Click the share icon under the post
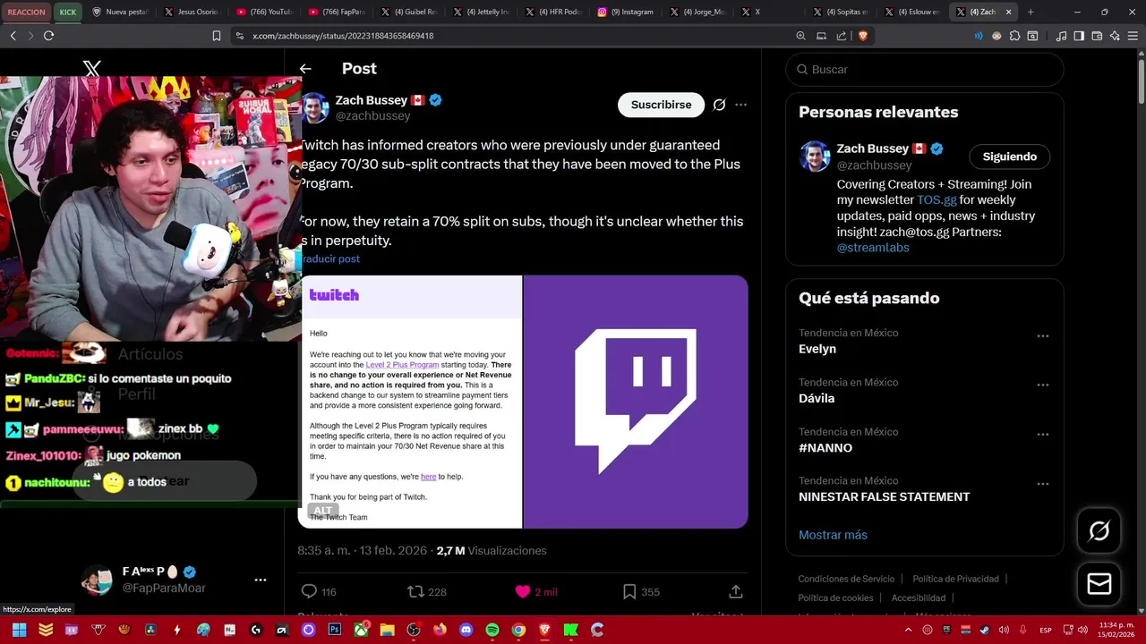Viewport: 1146px width, 644px height. click(x=735, y=591)
